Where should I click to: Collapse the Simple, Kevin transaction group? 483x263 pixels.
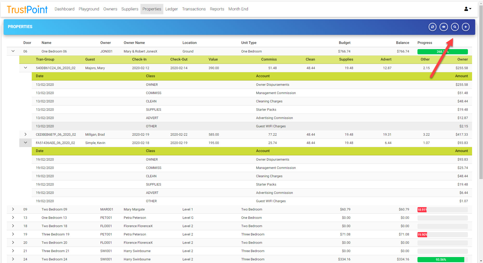coord(25,143)
